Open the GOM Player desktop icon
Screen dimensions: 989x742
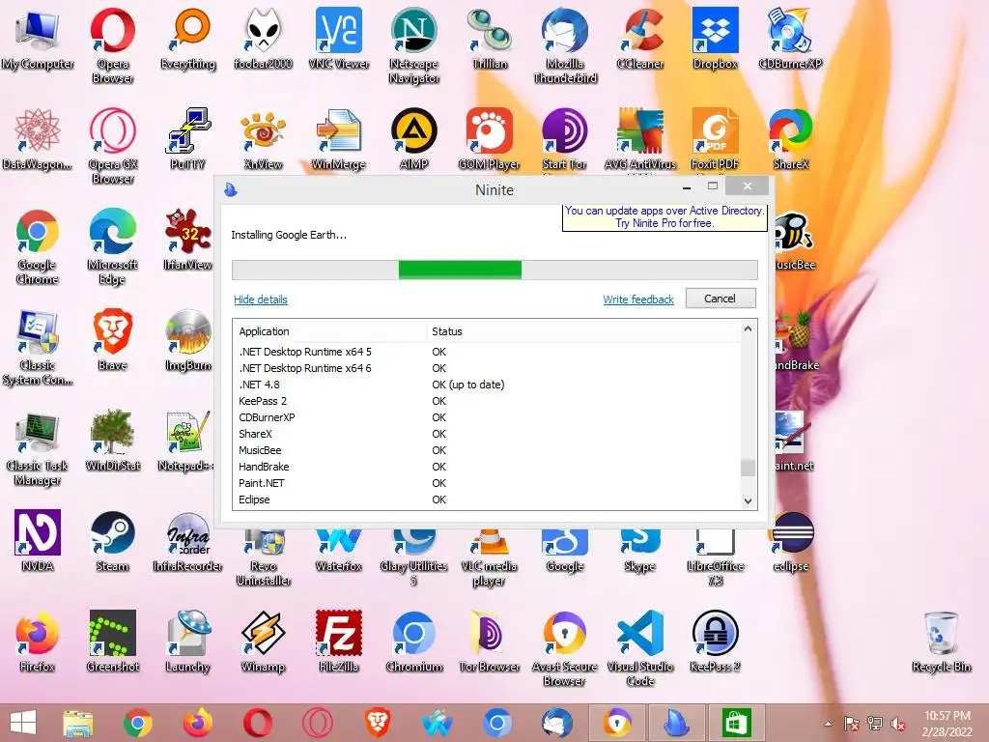point(490,139)
